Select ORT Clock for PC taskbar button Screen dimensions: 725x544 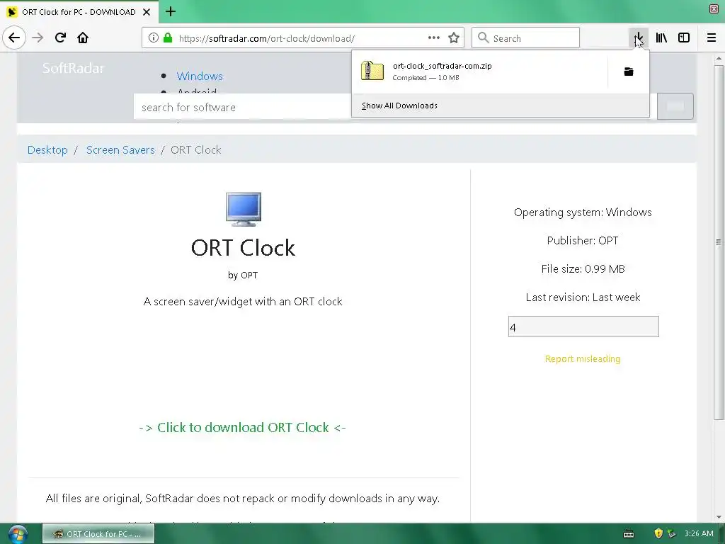98,534
